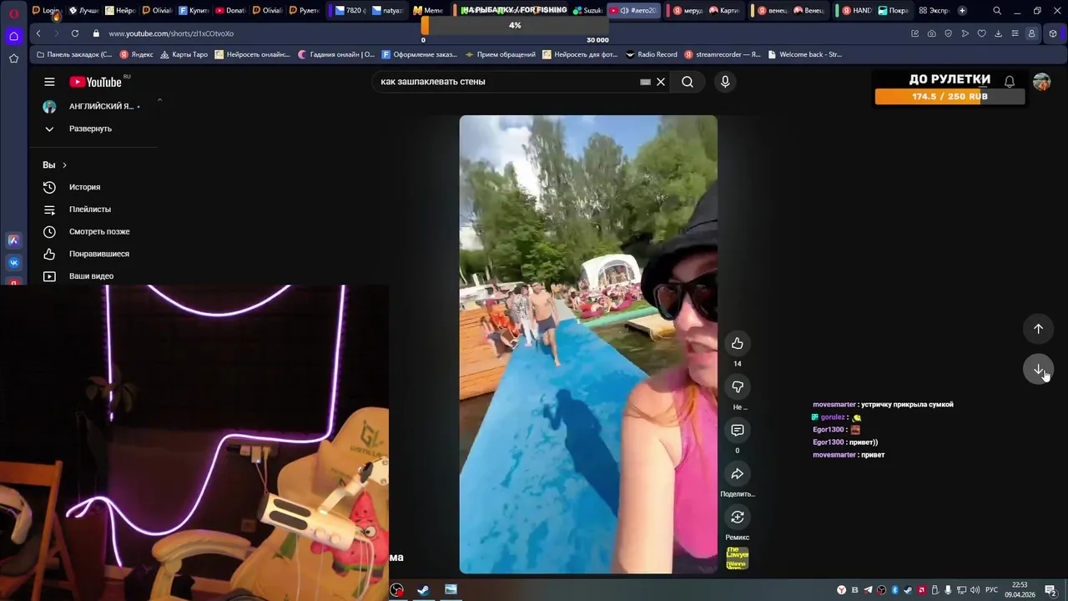Open the comments on the Short
The width and height of the screenshot is (1068, 601).
[738, 430]
